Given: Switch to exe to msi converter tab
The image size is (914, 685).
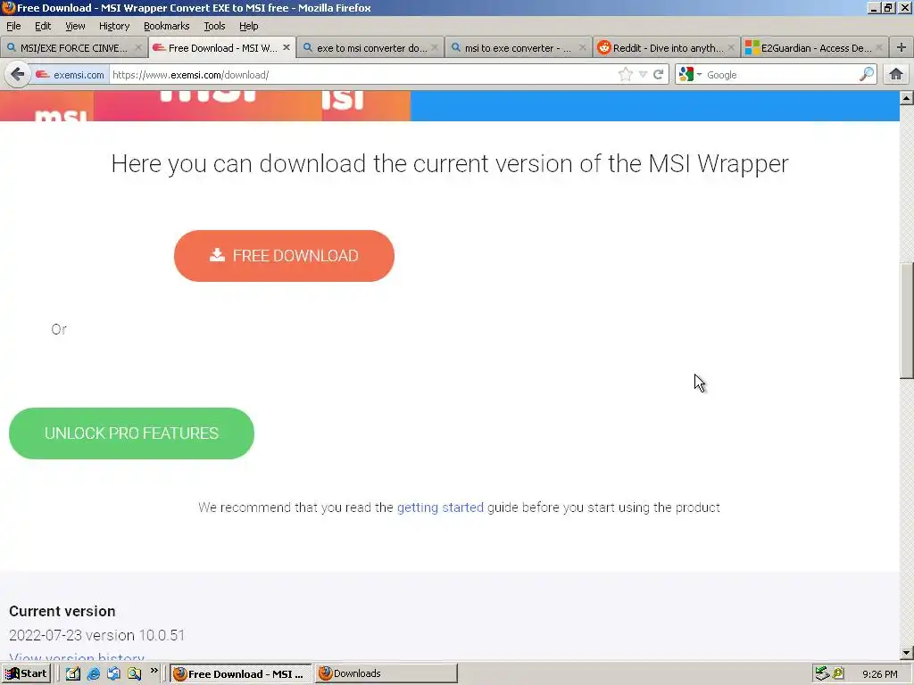Looking at the screenshot, I should click(x=370, y=48).
